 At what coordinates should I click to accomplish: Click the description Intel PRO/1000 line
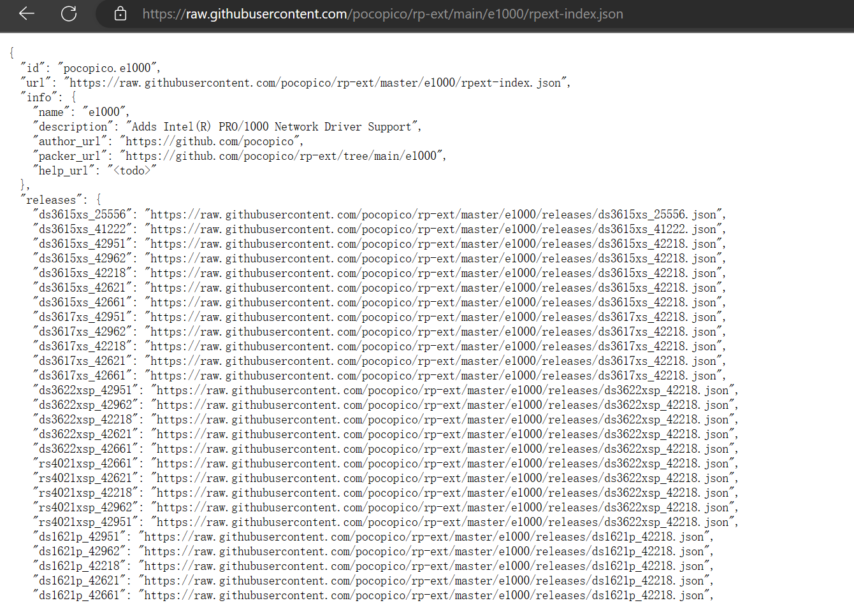(x=227, y=127)
